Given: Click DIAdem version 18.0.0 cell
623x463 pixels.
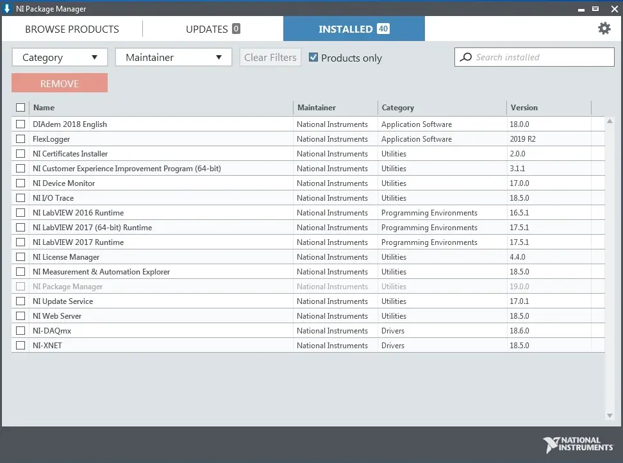Looking at the screenshot, I should (x=519, y=124).
